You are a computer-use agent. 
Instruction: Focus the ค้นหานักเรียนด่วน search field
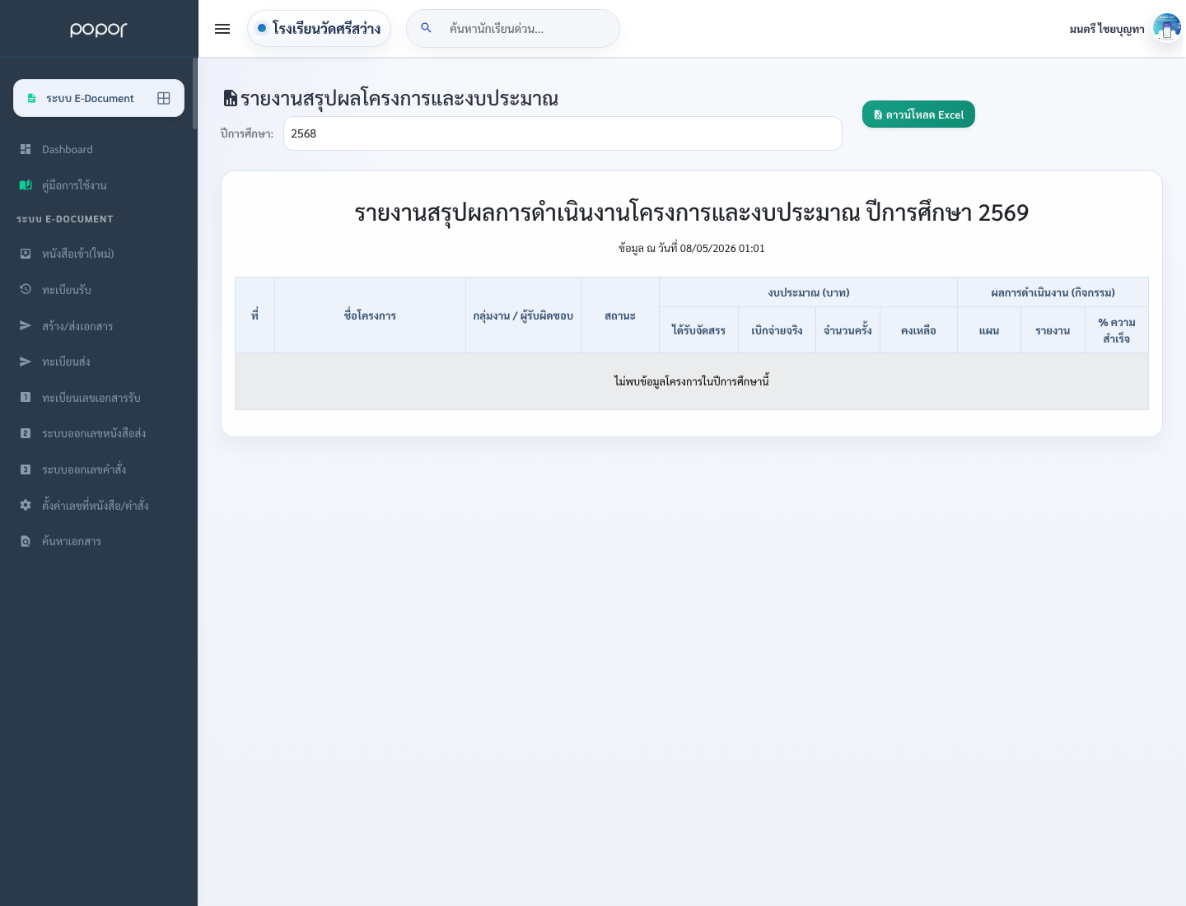[513, 28]
